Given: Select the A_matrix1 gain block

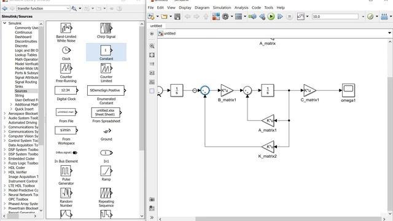Looking at the screenshot, I should pos(268,120).
